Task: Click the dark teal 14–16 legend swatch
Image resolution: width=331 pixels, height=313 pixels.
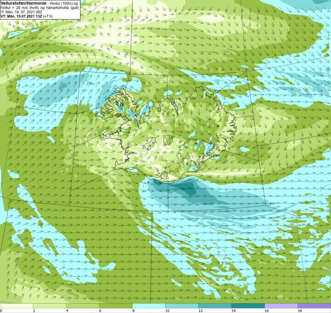Action: click(x=248, y=306)
